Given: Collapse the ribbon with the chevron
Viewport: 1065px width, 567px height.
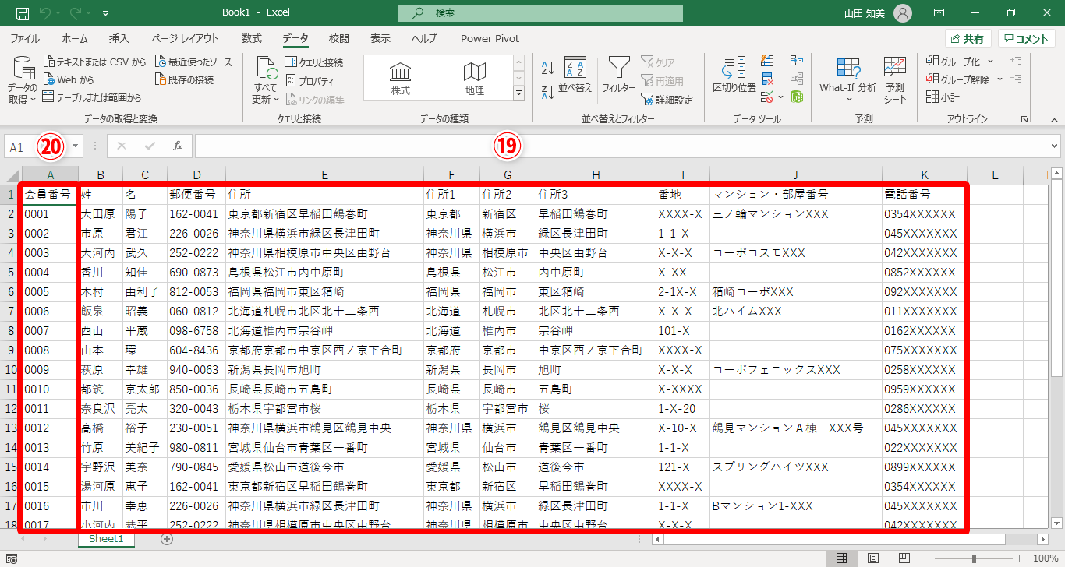Looking at the screenshot, I should tap(1054, 120).
